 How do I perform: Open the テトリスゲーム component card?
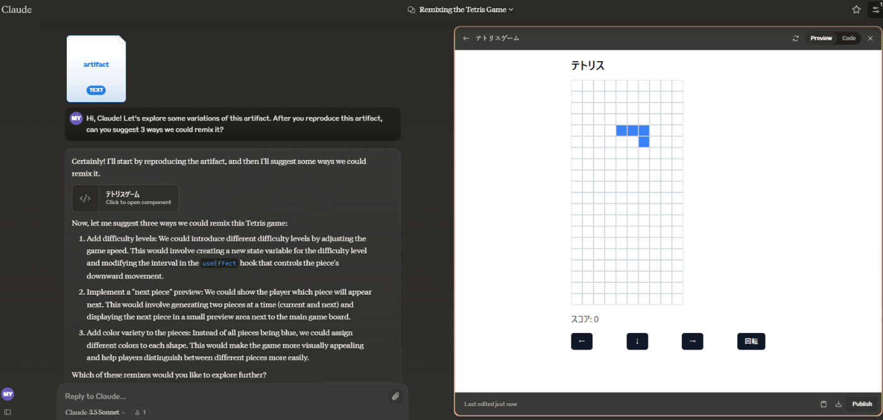tap(126, 198)
